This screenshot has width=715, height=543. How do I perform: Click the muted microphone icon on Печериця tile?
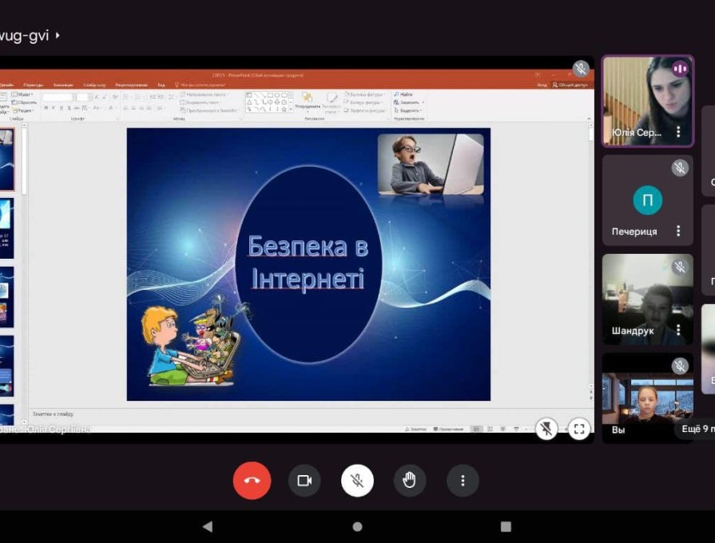[x=679, y=168]
